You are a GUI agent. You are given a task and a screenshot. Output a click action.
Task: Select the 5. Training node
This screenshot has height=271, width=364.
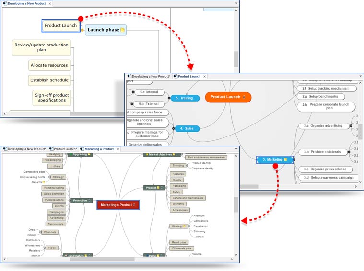tap(185, 98)
